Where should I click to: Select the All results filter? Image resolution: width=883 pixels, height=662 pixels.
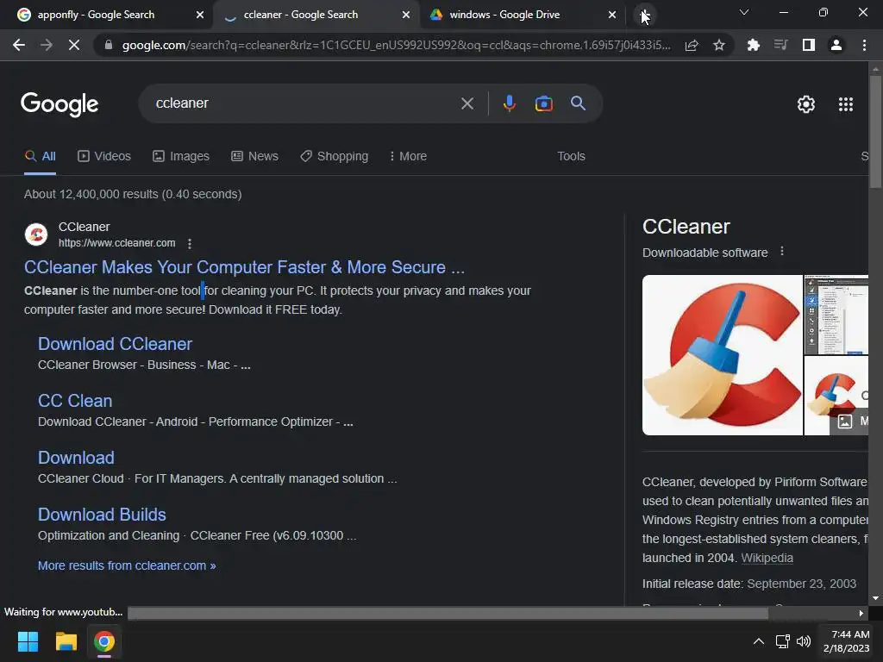40,156
